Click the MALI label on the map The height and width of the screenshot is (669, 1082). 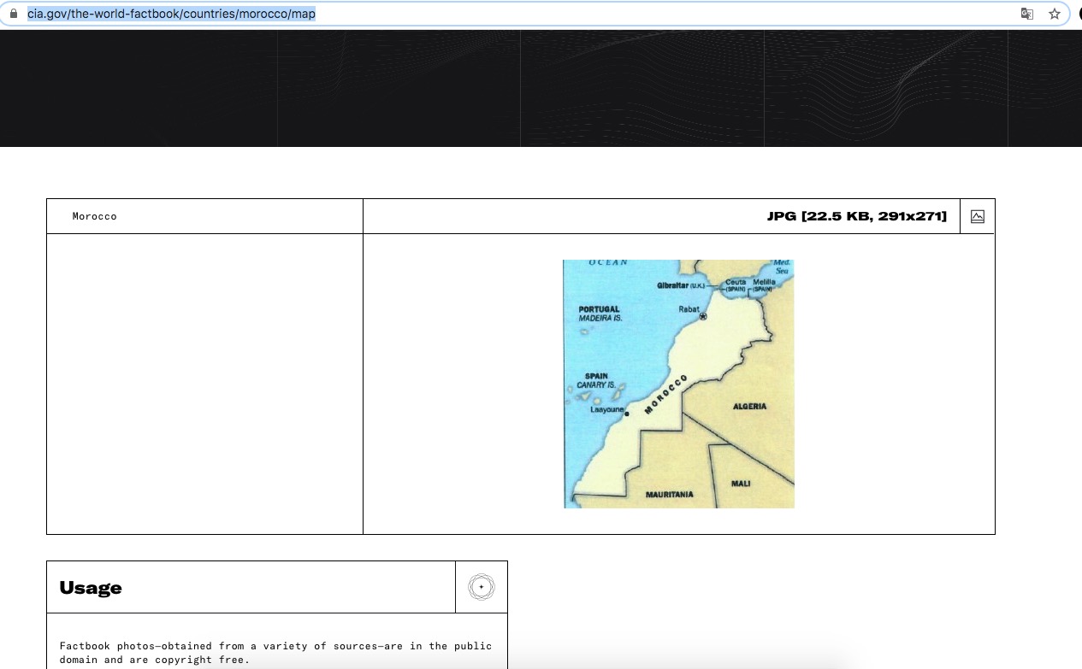click(741, 484)
